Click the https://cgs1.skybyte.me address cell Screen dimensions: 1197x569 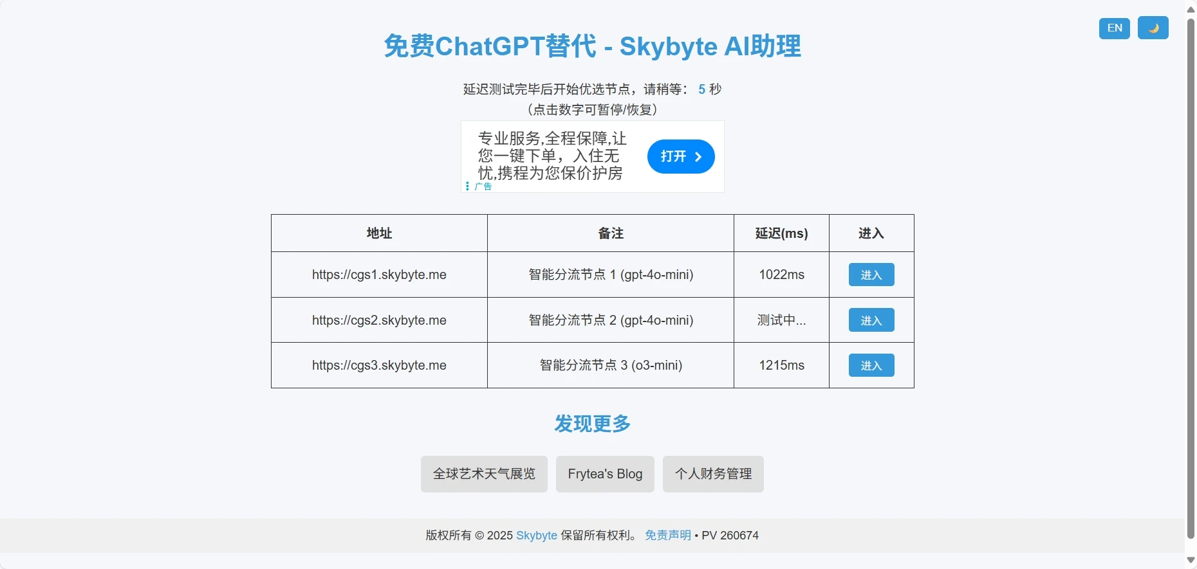(379, 275)
